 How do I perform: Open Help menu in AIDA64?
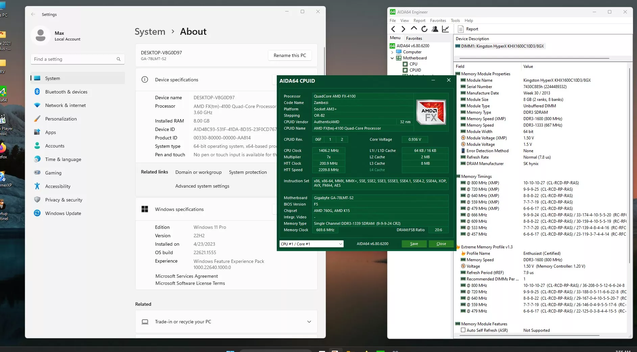[469, 21]
